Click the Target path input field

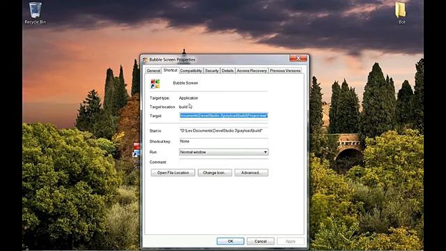coord(224,116)
